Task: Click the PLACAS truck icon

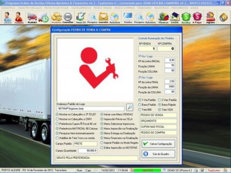Action: pos(32,18)
